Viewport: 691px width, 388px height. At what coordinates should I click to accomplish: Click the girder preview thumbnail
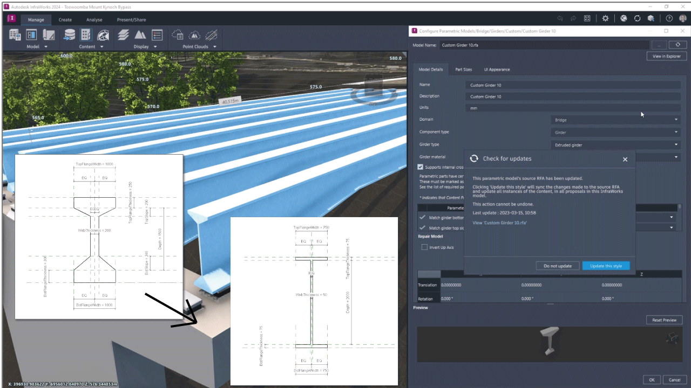[x=550, y=341]
